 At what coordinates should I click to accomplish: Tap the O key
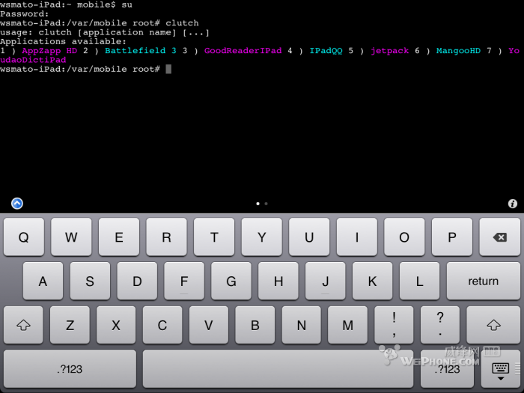tap(404, 237)
